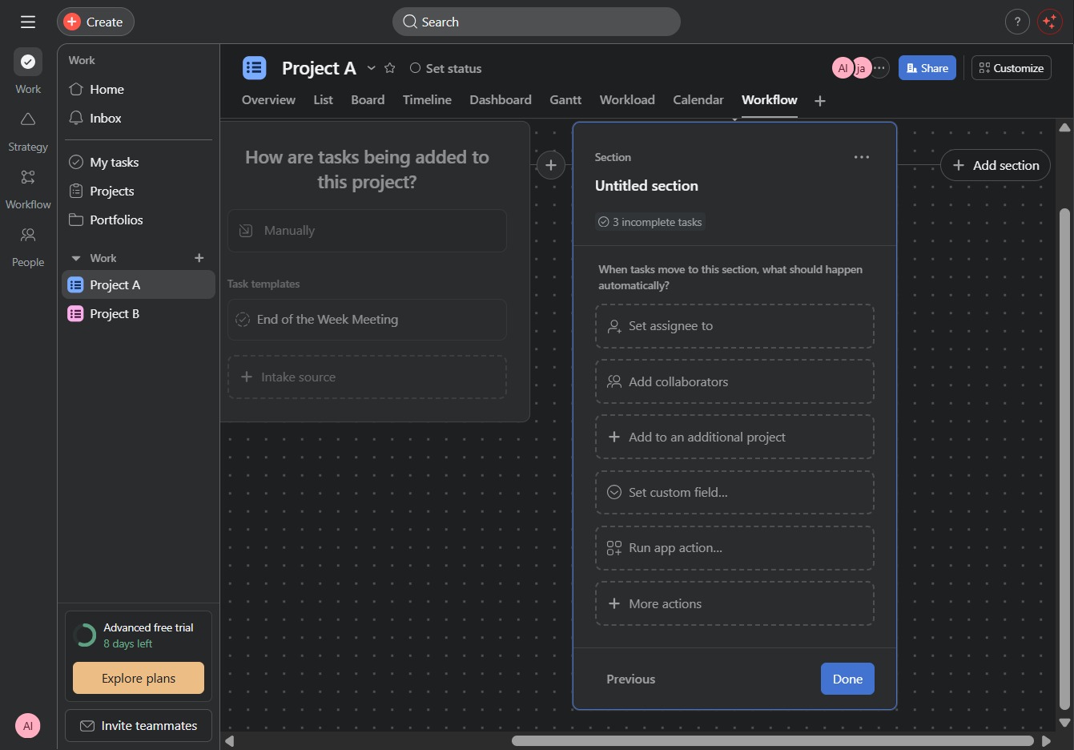Choose the Add collaborators action
The width and height of the screenshot is (1074, 750).
734,381
